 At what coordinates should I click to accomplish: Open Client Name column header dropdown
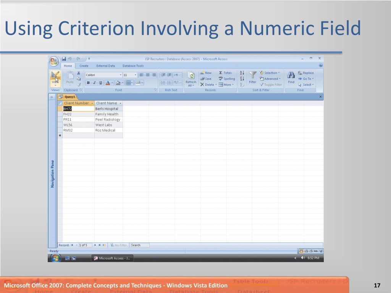(x=120, y=103)
